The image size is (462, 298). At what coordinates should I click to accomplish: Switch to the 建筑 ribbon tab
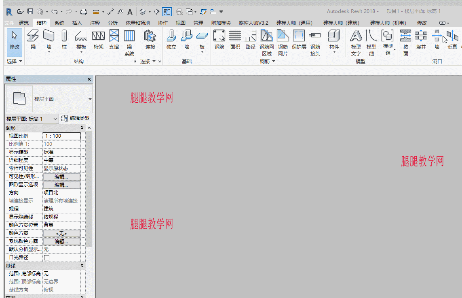[x=24, y=23]
